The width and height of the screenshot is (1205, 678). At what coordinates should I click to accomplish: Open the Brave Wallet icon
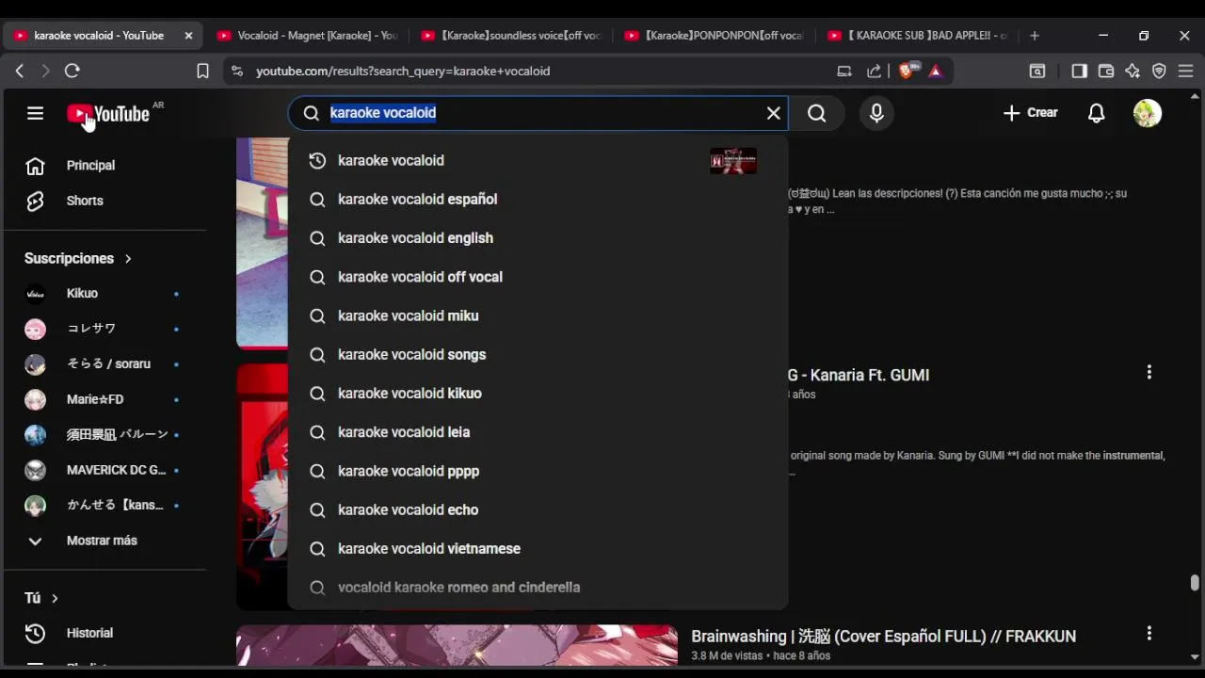point(1106,71)
